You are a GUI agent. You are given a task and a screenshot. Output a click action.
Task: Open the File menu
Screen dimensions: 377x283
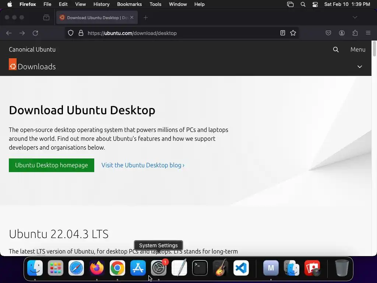[47, 4]
